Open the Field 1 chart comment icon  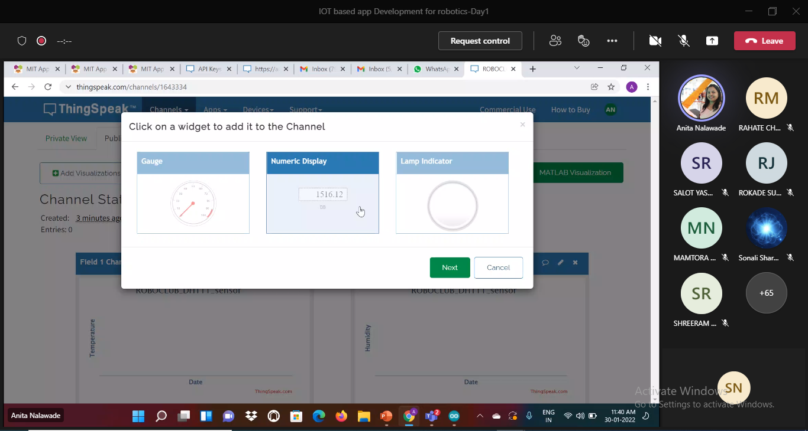pyautogui.click(x=545, y=263)
